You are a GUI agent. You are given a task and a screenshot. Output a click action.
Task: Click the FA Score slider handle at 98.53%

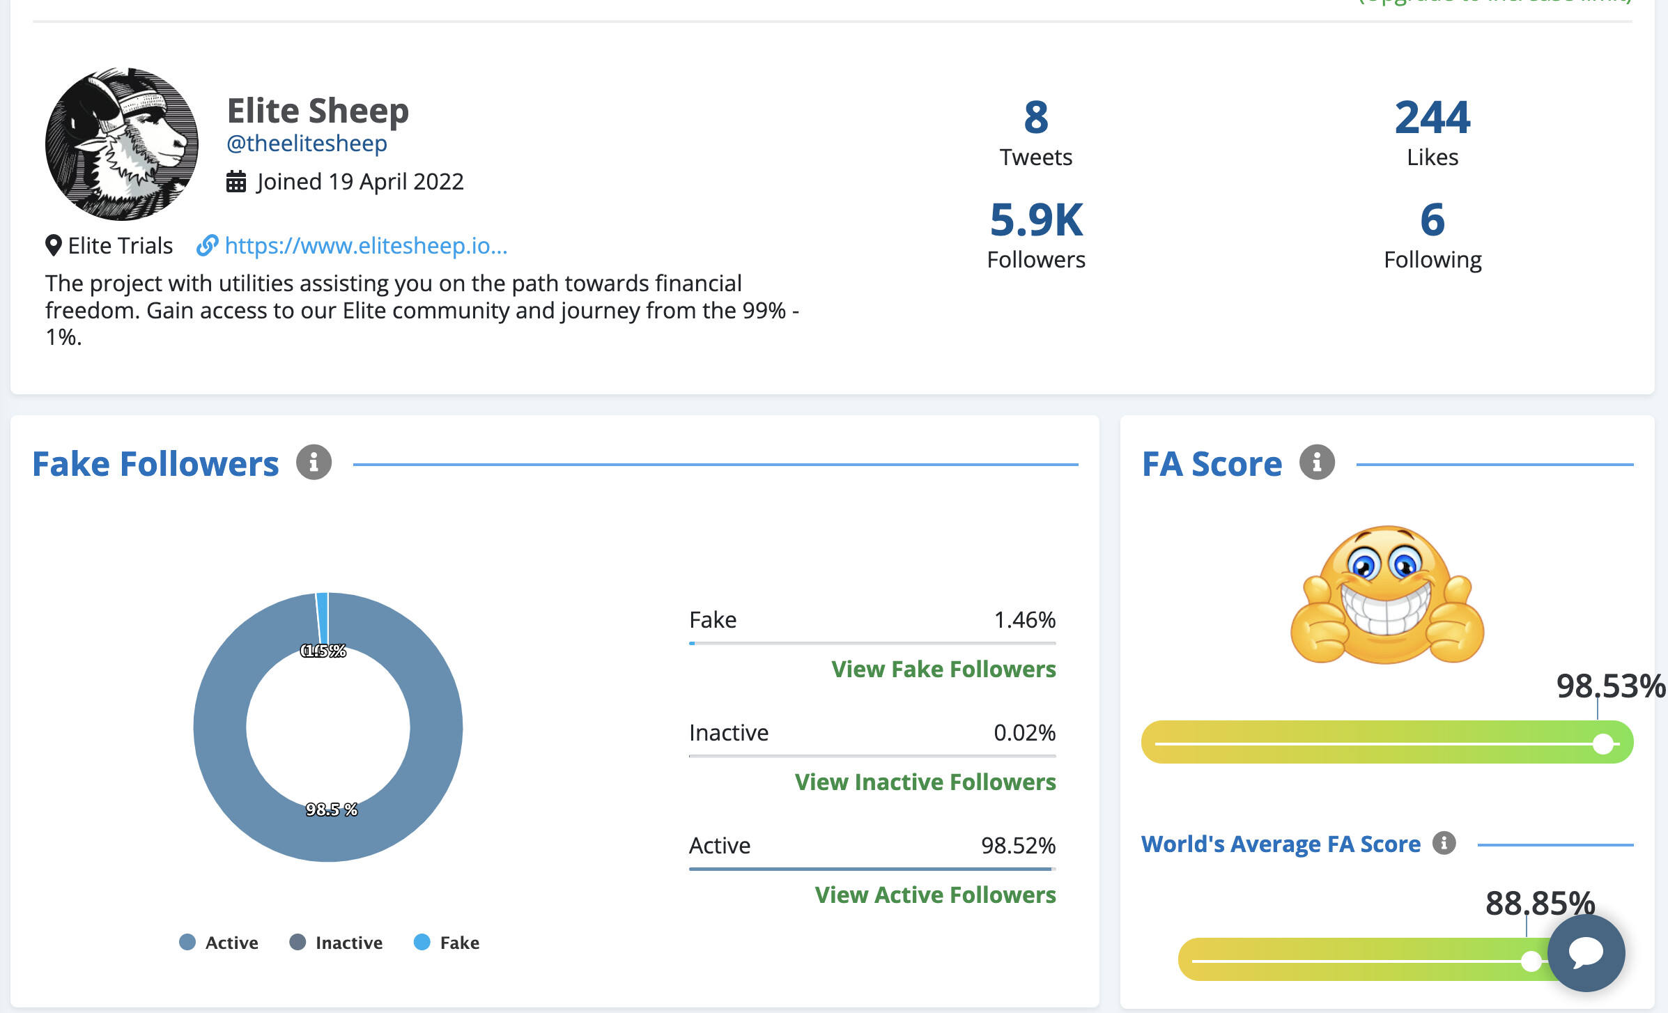pyautogui.click(x=1603, y=743)
